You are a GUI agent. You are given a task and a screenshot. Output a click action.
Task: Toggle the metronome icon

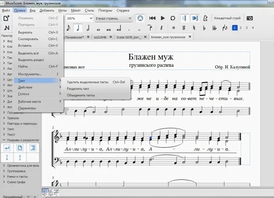point(205,18)
